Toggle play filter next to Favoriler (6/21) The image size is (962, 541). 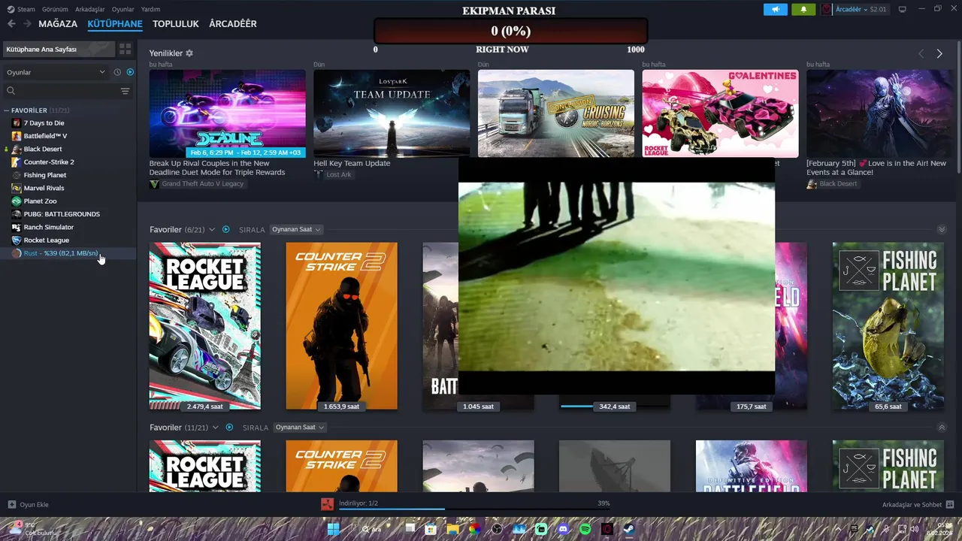tap(225, 229)
